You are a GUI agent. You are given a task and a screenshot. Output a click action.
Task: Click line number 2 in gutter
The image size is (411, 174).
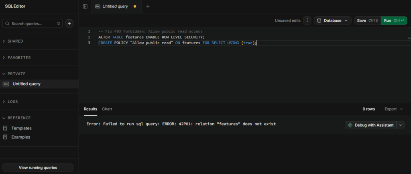[89, 37]
